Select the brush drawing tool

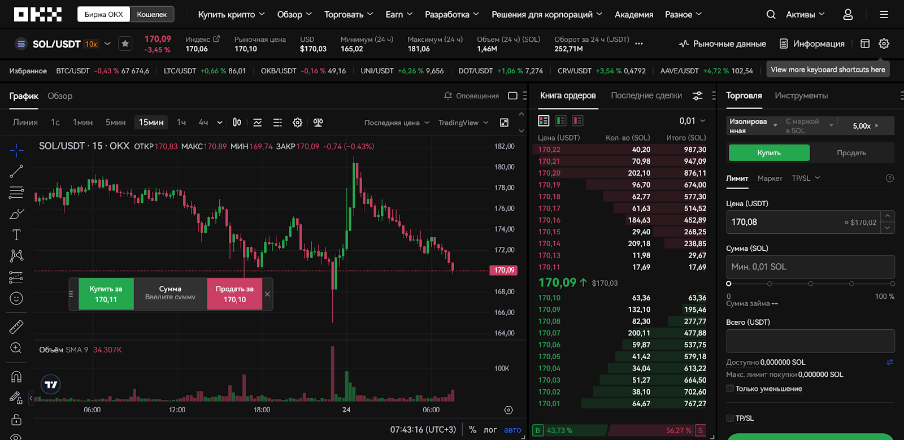pyautogui.click(x=16, y=214)
